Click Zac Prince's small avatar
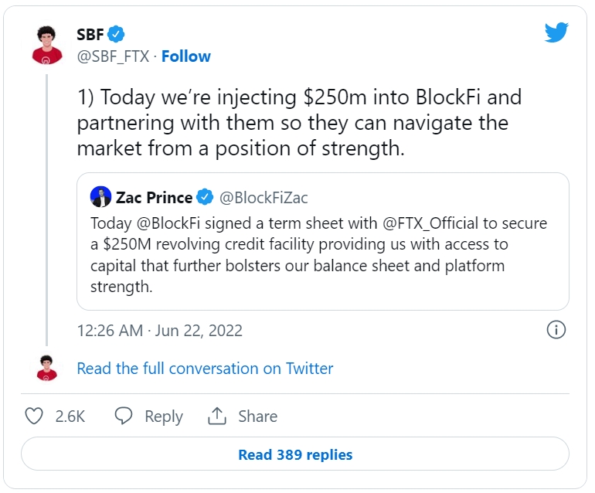This screenshot has width=595, height=493. [x=100, y=197]
